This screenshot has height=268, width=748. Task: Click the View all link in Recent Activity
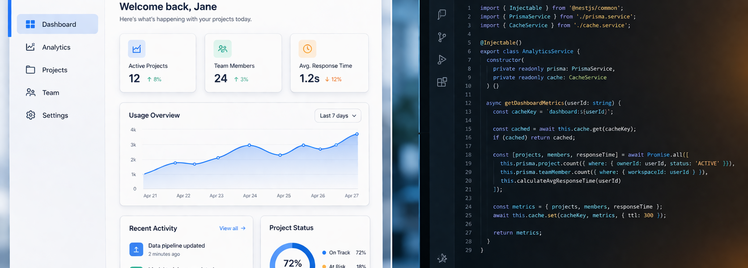tap(232, 228)
